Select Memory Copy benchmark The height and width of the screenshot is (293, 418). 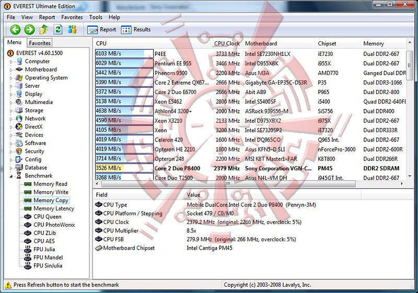51,201
